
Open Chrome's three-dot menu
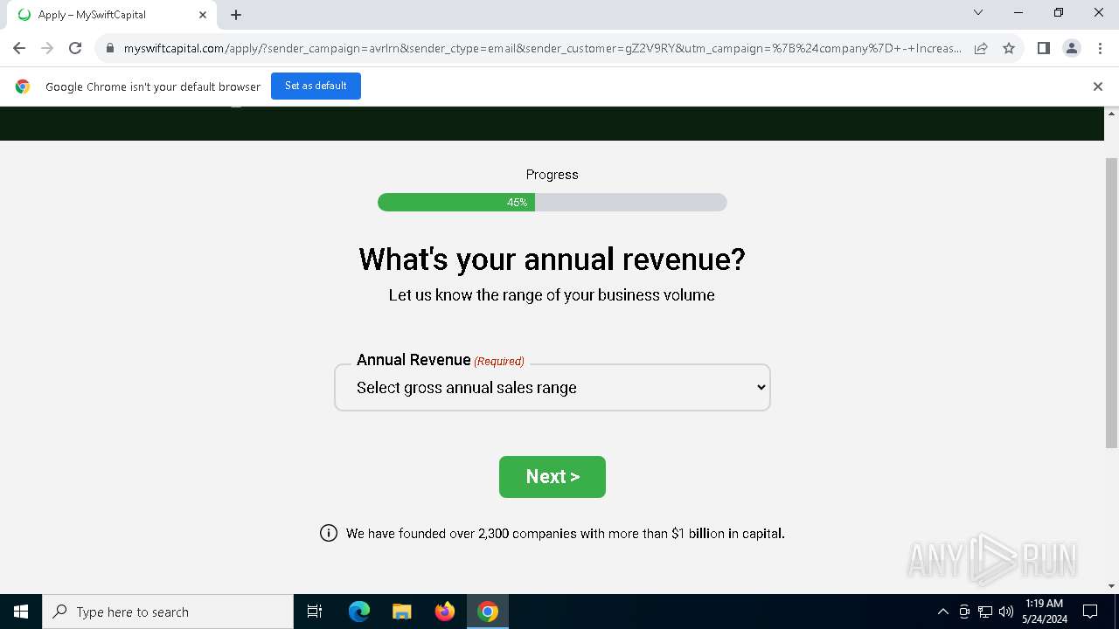(x=1100, y=48)
